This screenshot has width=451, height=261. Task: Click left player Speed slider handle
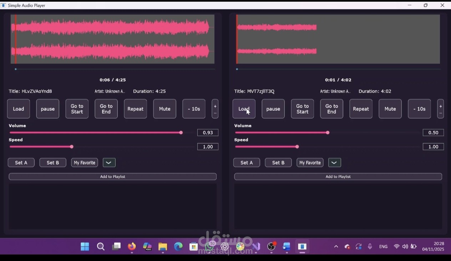coord(72,147)
